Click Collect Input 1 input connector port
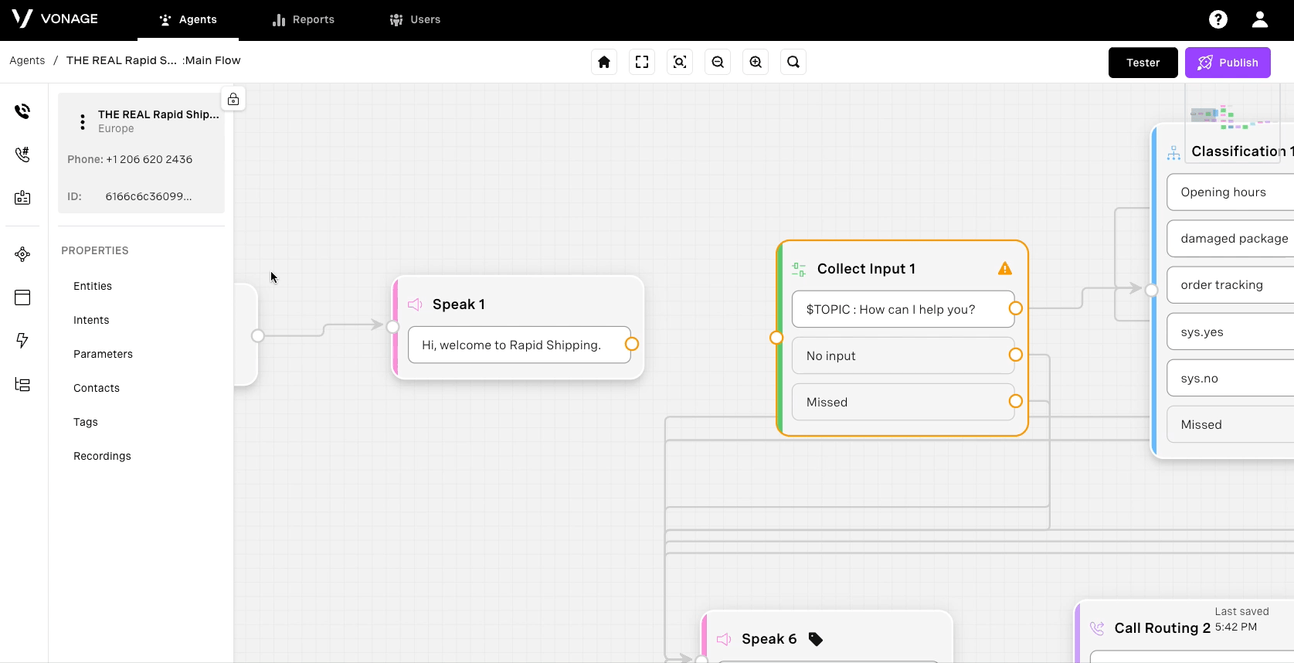 [776, 338]
